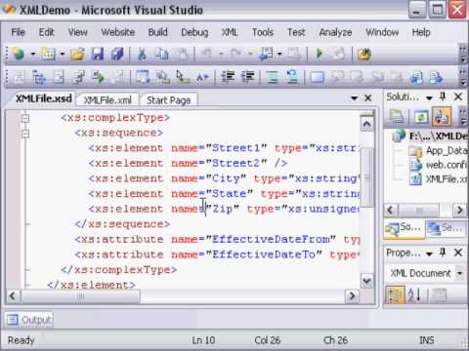This screenshot has height=351, width=469.
Task: Start debugging with green play icon
Action: (x=320, y=54)
